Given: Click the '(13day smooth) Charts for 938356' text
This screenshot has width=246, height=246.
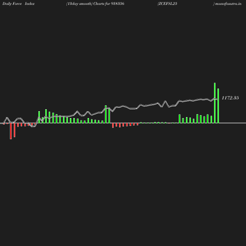Looking at the screenshot, I should click(x=95, y=3).
